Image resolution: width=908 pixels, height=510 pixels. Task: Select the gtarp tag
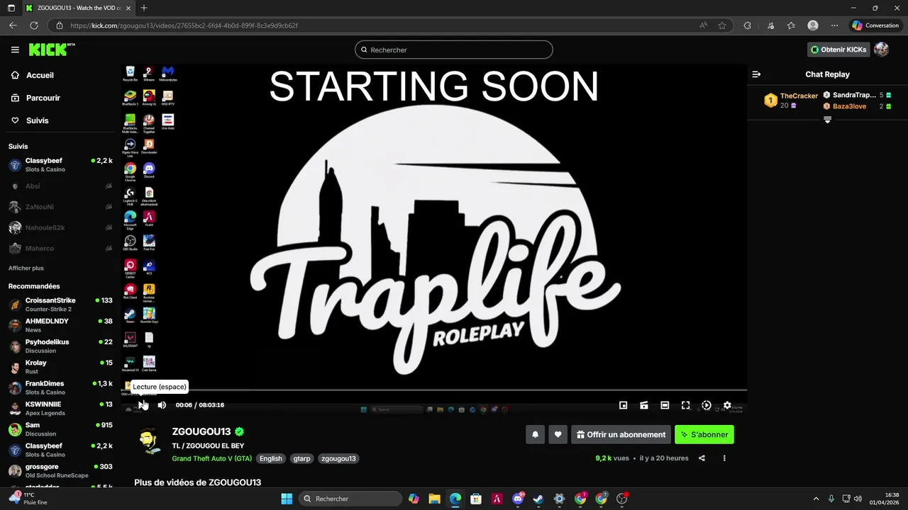pyautogui.click(x=301, y=458)
